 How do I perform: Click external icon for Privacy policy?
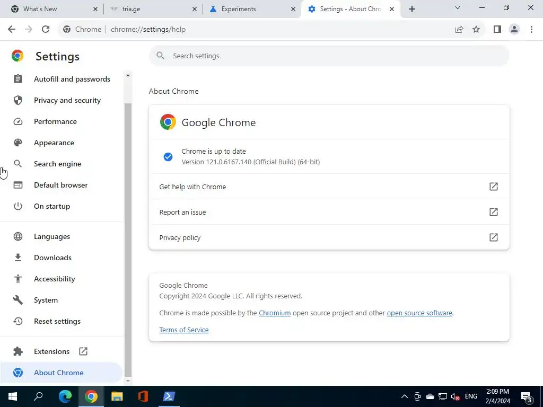click(494, 237)
